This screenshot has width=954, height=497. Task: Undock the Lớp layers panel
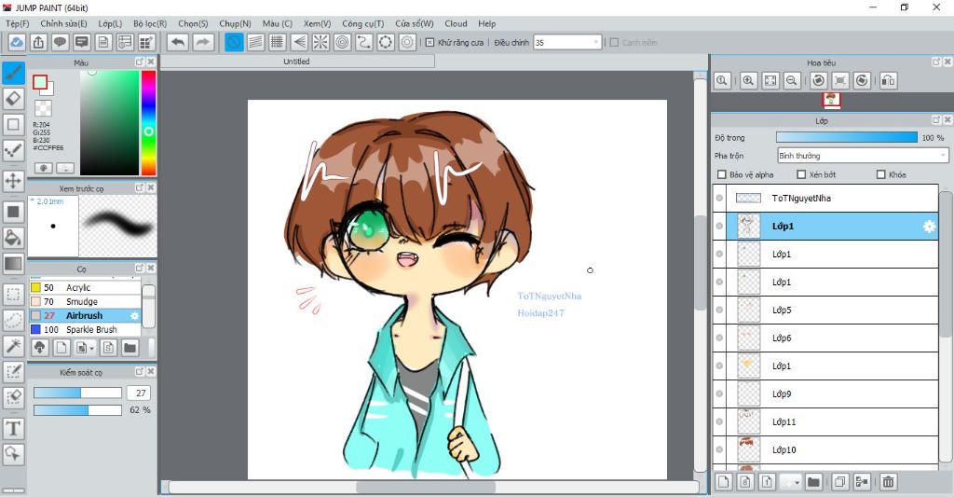tap(936, 120)
